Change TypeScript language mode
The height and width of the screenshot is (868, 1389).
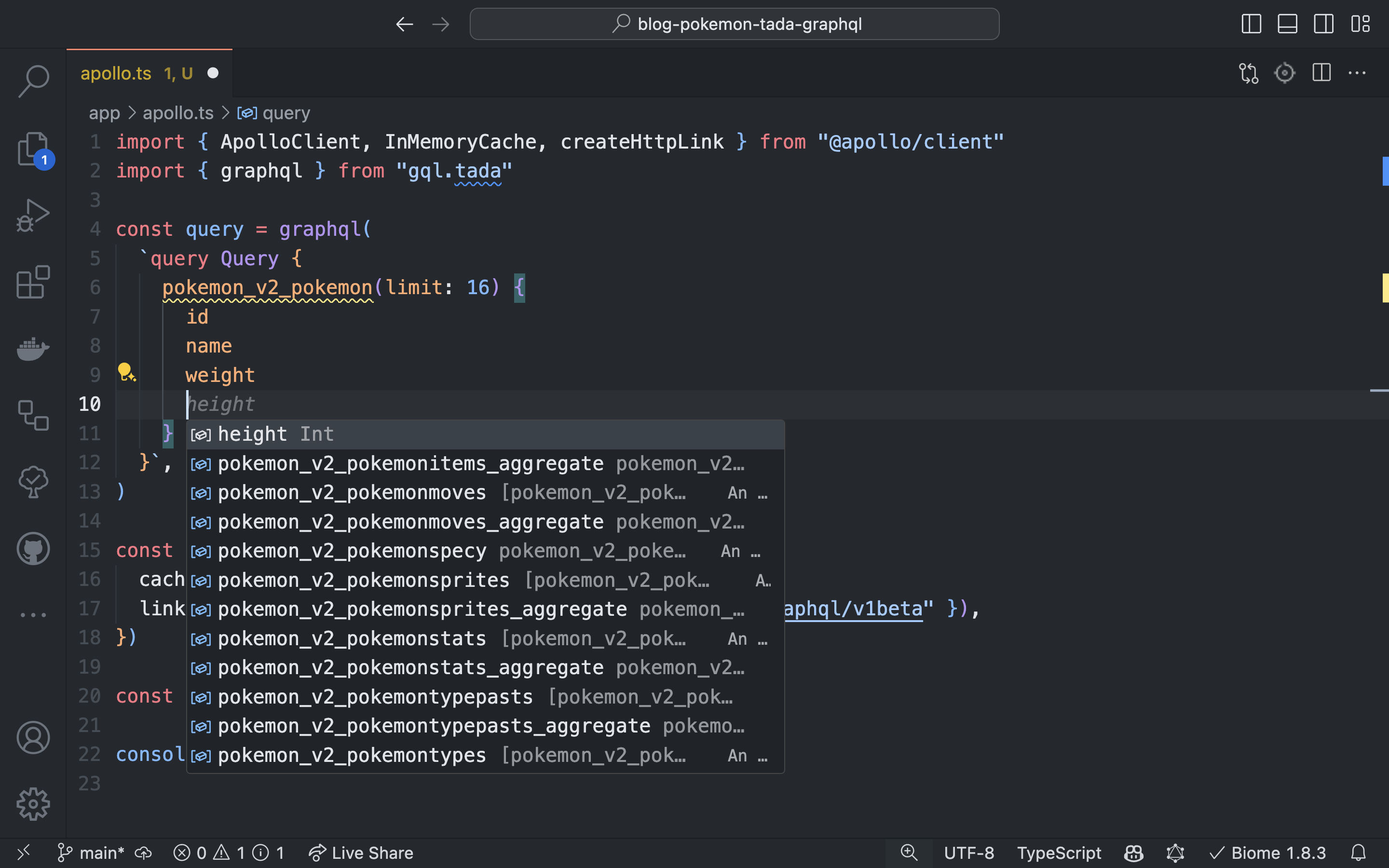[x=1059, y=853]
